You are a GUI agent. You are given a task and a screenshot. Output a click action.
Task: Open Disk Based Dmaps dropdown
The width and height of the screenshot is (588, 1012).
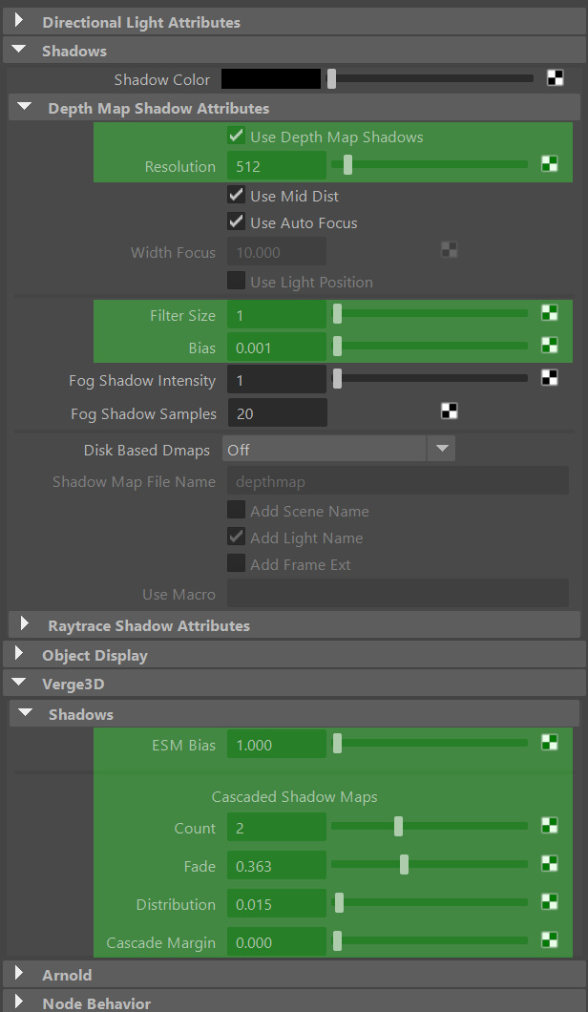click(x=338, y=449)
